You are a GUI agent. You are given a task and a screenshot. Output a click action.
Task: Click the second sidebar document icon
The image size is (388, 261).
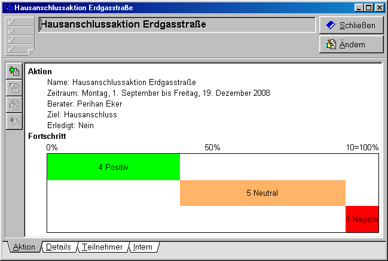[x=14, y=88]
